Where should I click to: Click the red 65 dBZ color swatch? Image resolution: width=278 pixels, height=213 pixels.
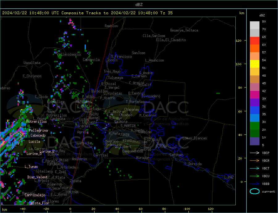(x=255, y=40)
